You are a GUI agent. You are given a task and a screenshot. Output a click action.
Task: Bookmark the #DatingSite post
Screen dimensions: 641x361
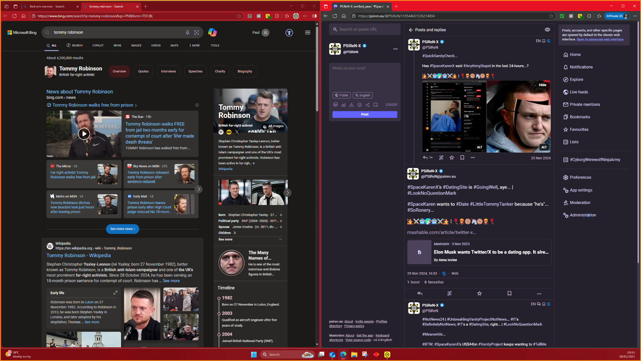509,294
